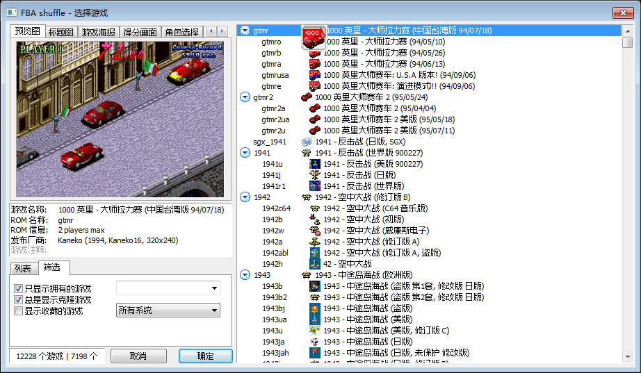
Task: Click the 1943b game icon
Action: pyautogui.click(x=314, y=286)
